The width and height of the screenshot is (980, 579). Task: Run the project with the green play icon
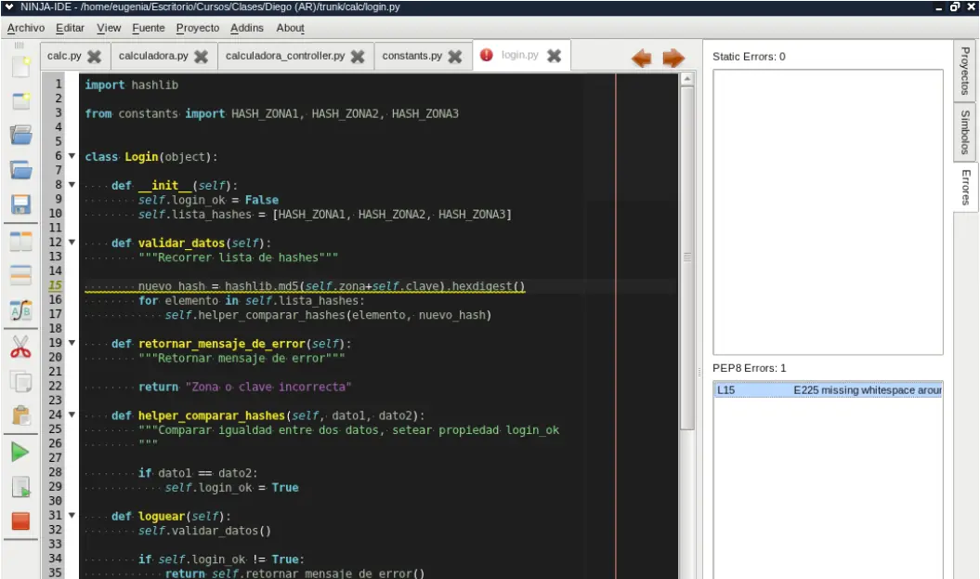(20, 452)
